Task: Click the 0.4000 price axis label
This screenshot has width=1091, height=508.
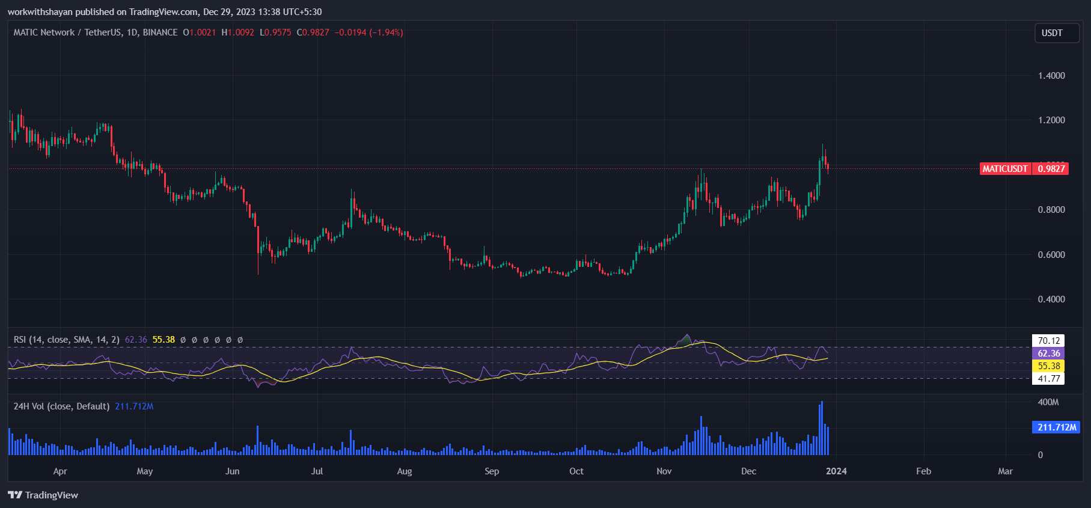Action: point(1051,299)
